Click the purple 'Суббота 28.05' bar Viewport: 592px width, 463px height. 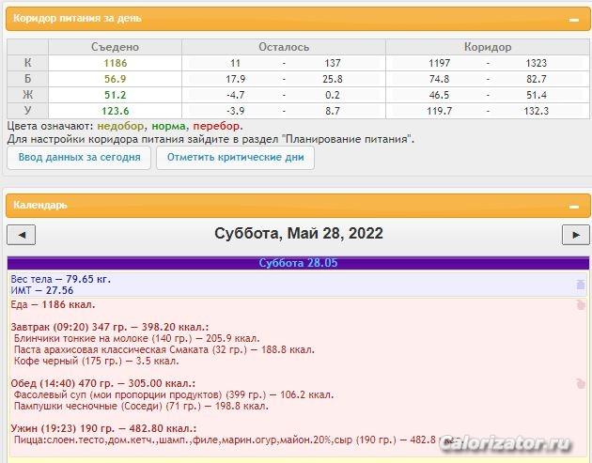pyautogui.click(x=298, y=263)
